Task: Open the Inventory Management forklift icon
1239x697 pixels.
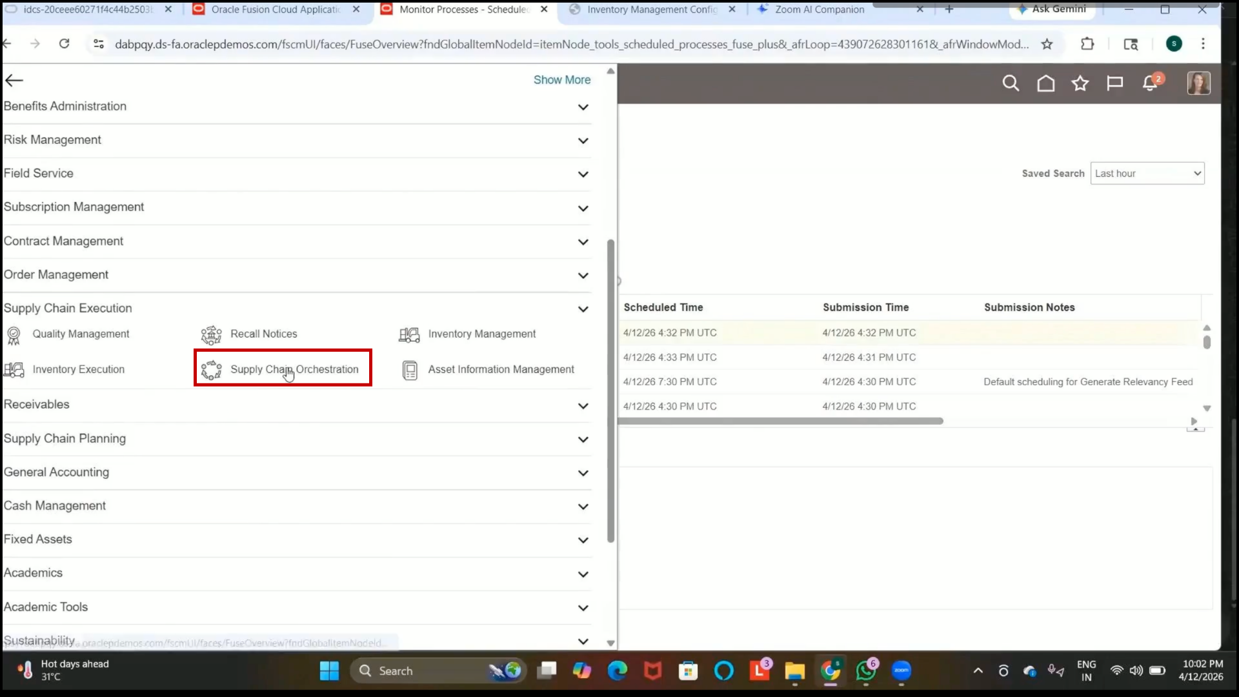Action: pyautogui.click(x=409, y=334)
